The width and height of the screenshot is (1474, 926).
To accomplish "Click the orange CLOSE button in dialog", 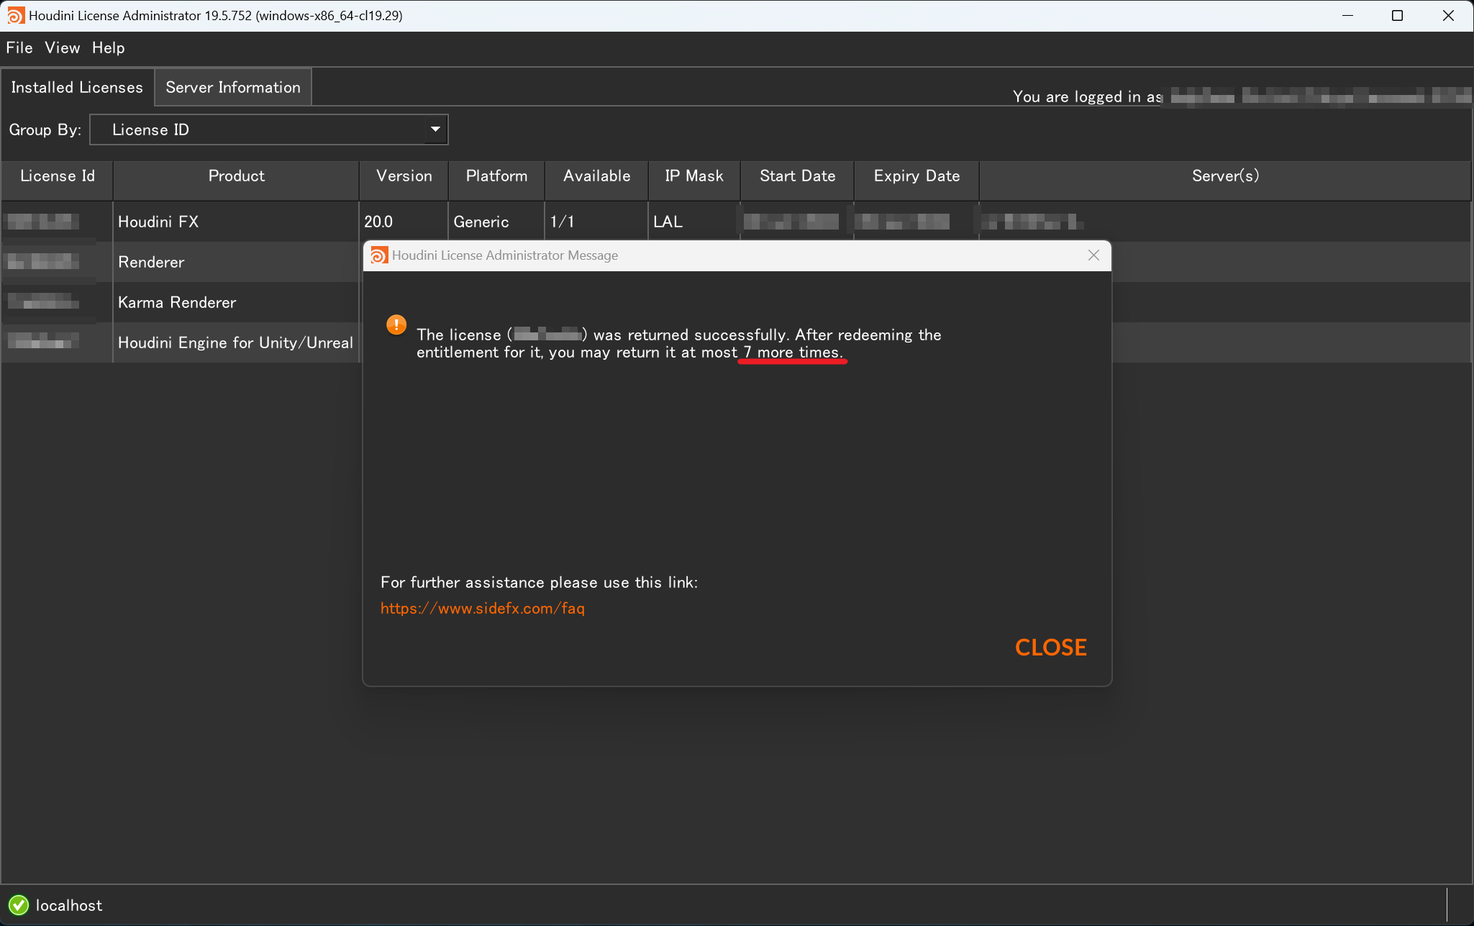I will click(x=1050, y=647).
